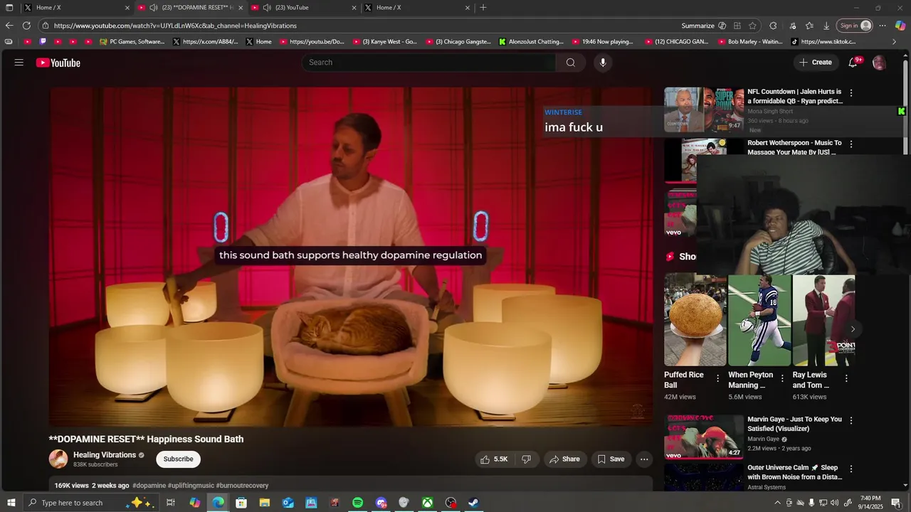
Task: Like the video with thumbs up 5.5K
Action: click(493, 459)
